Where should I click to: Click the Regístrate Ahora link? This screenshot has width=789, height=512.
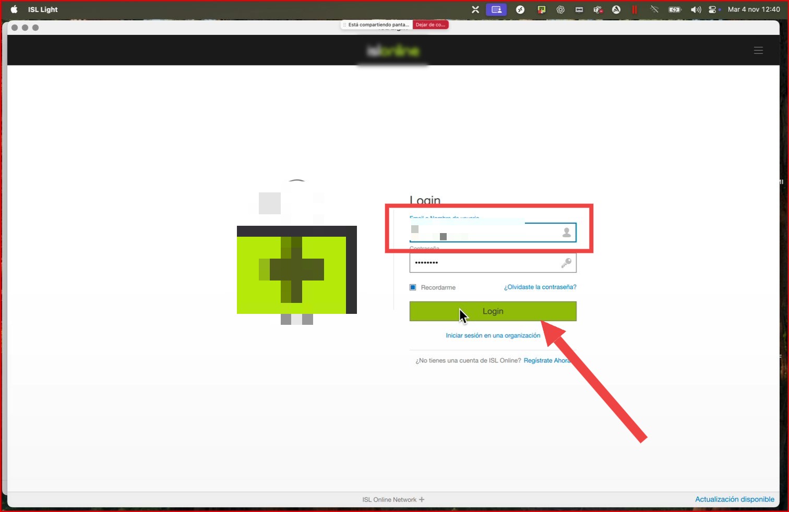pyautogui.click(x=546, y=360)
